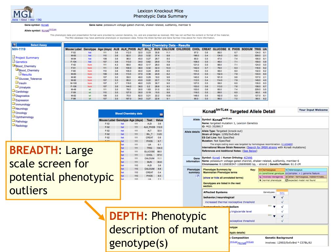Click the Immunology folder icon
This screenshot has height=252, width=336.
click(x=14, y=104)
